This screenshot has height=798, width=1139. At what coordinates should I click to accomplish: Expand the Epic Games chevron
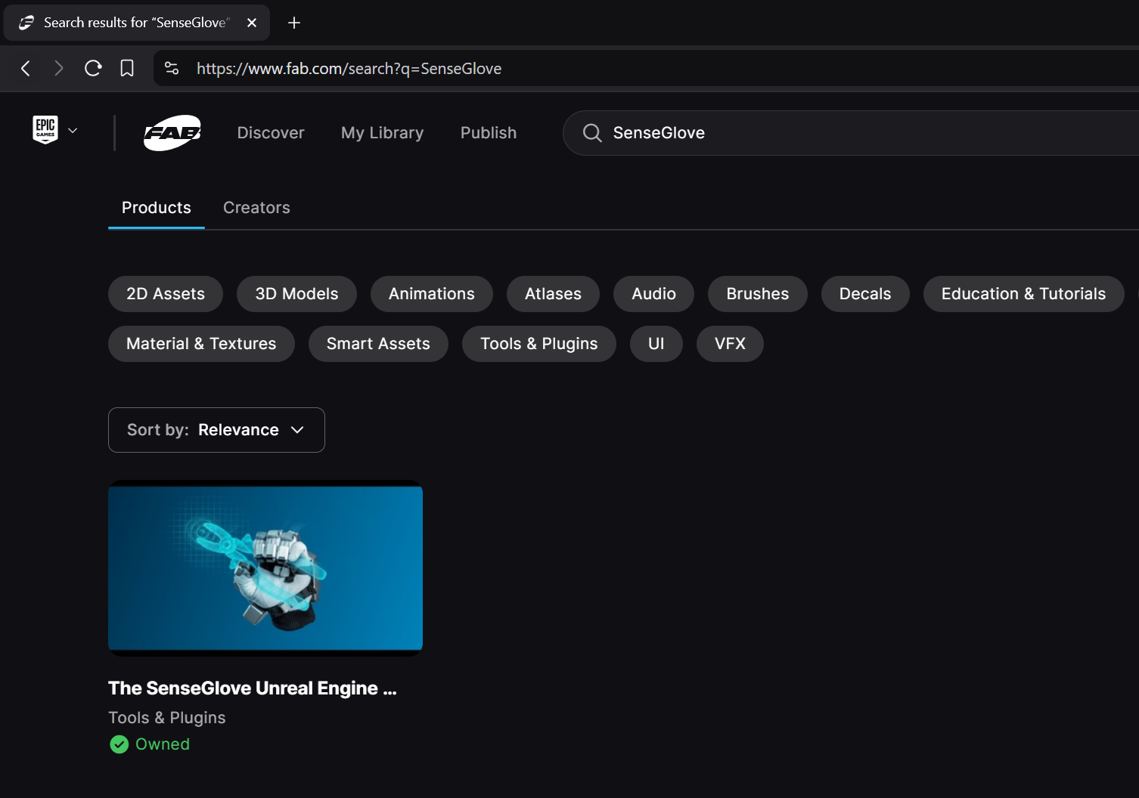point(73,129)
